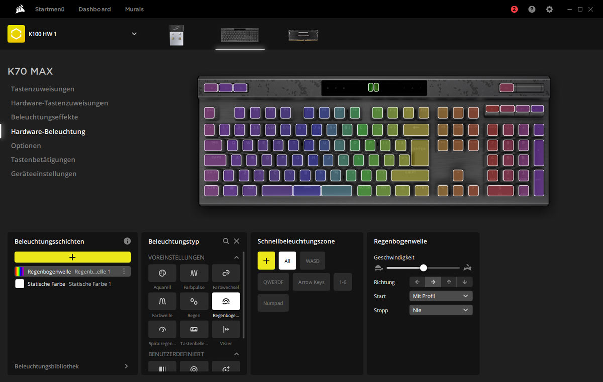The height and width of the screenshot is (382, 603).
Task: Open options menu of Regenbogenwelle layer
Action: (124, 271)
